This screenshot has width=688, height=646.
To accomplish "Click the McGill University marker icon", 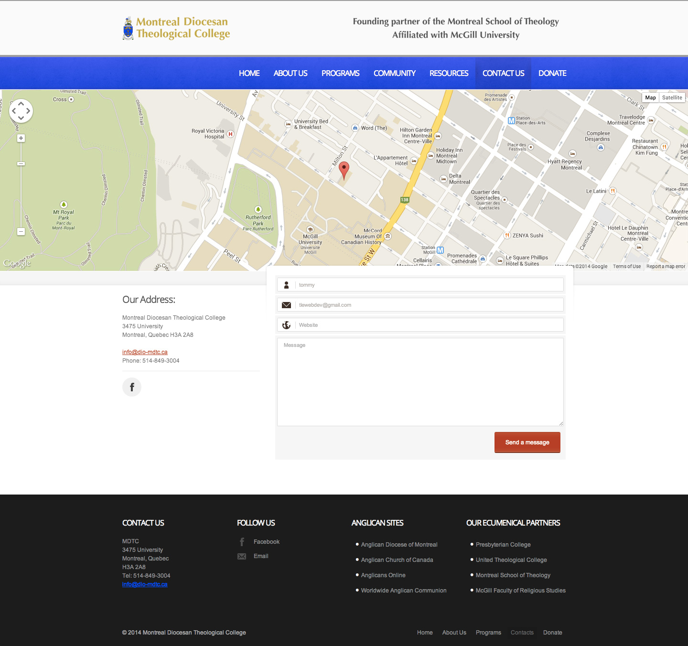I will click(310, 229).
